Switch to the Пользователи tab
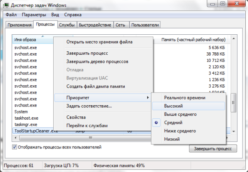The image size is (248, 172). click(x=145, y=25)
